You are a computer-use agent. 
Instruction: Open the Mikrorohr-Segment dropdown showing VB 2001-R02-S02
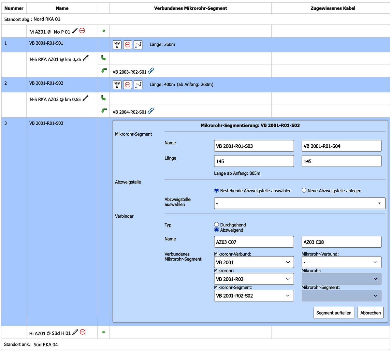254,296
